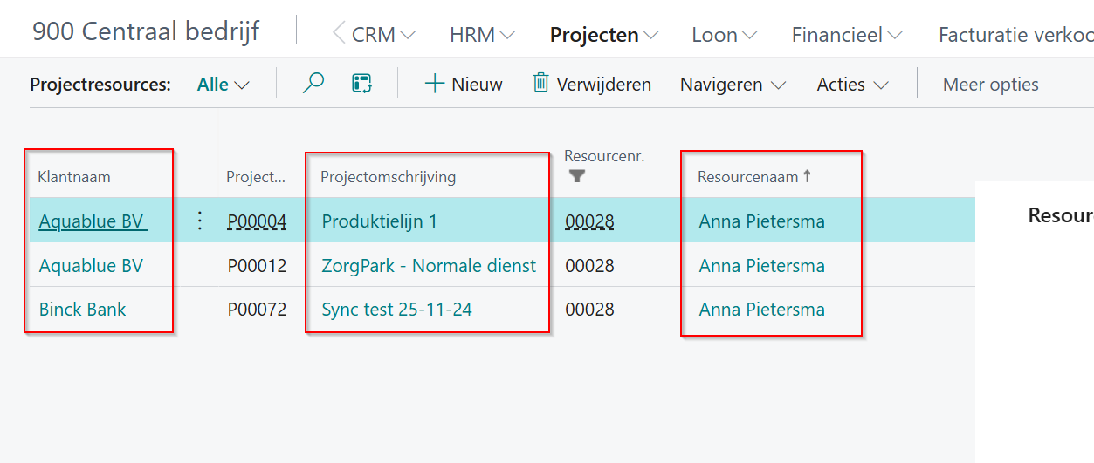Open the HRM menu
The image size is (1094, 463).
pos(482,35)
